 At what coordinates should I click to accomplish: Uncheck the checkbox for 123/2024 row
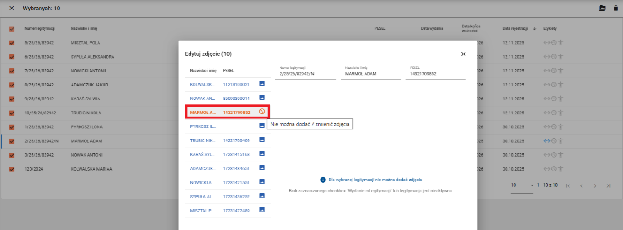12,169
